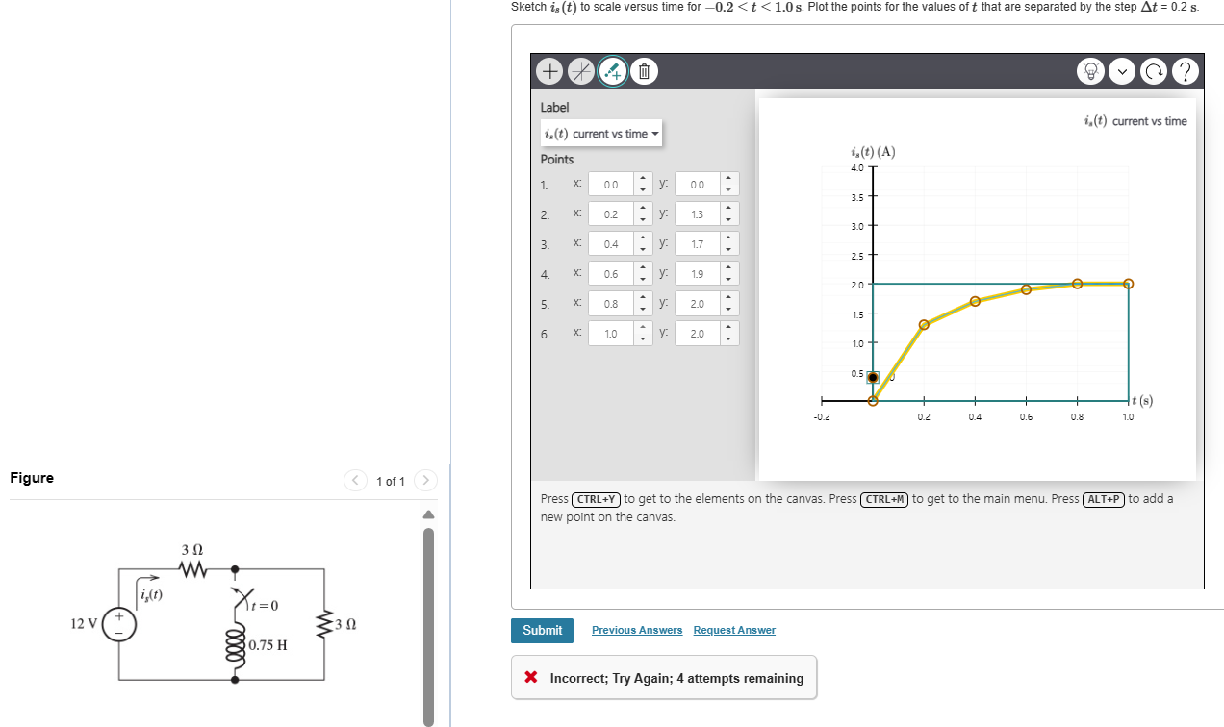1224x727 pixels.
Task: Delete selected point with the trash icon
Action: [x=644, y=71]
